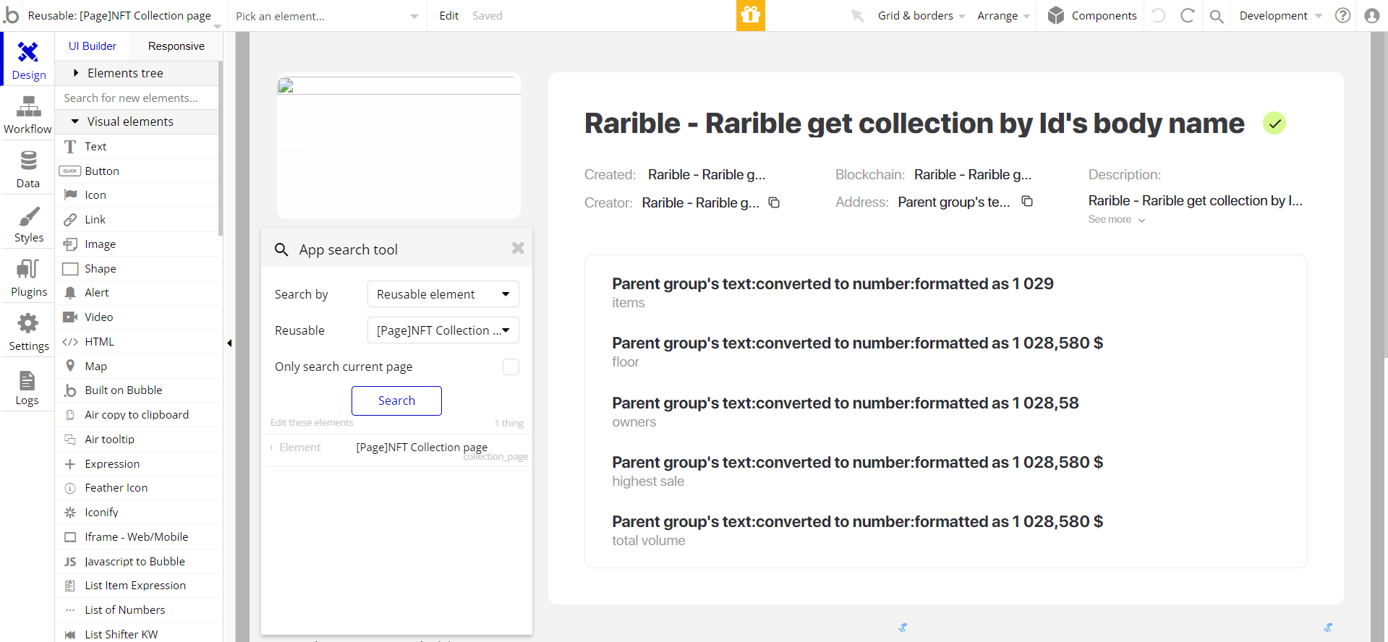Open the Logs section
The height and width of the screenshot is (642, 1388).
coord(28,385)
